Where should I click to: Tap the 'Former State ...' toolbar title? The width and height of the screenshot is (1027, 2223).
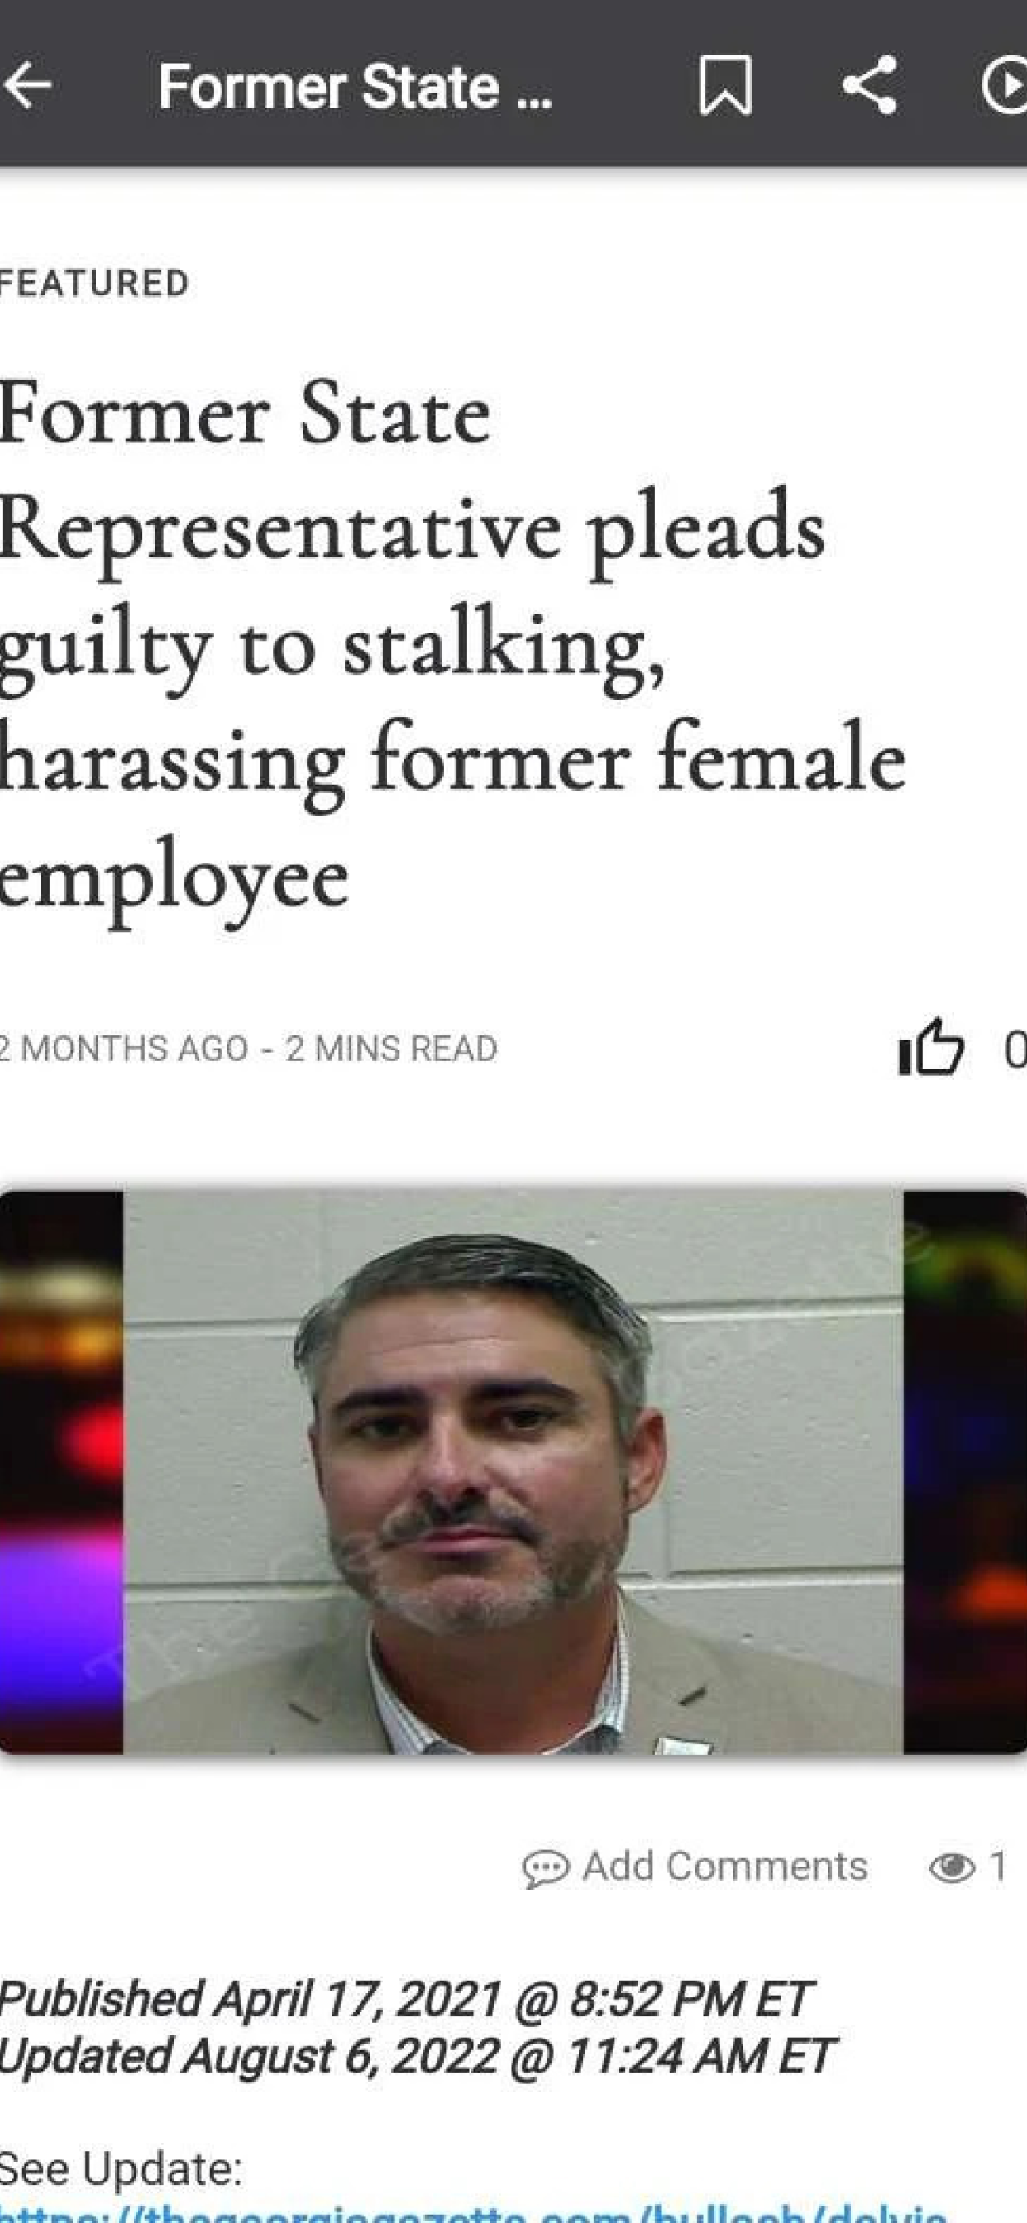(355, 86)
